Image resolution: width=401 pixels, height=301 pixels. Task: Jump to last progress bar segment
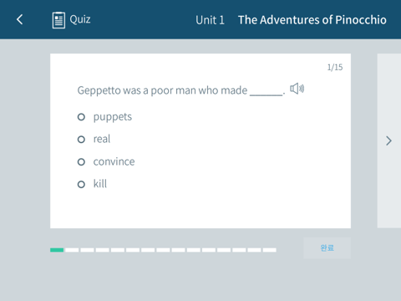tap(270, 250)
